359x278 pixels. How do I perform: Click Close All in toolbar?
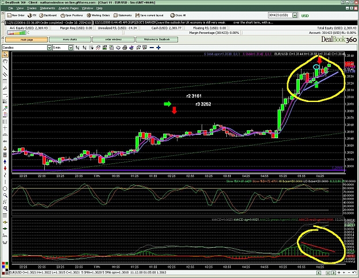click(178, 15)
